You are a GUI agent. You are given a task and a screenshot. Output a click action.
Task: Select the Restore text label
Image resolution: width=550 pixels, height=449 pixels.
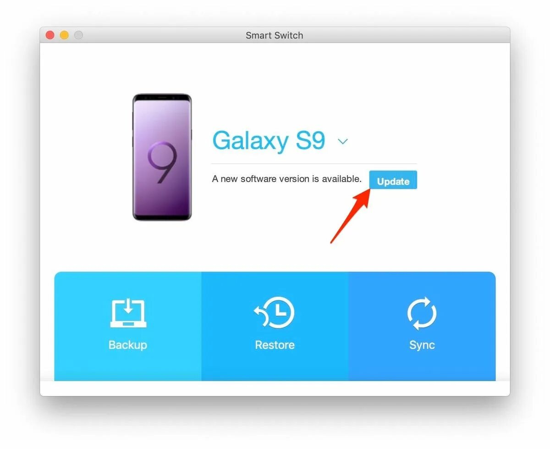pos(275,345)
